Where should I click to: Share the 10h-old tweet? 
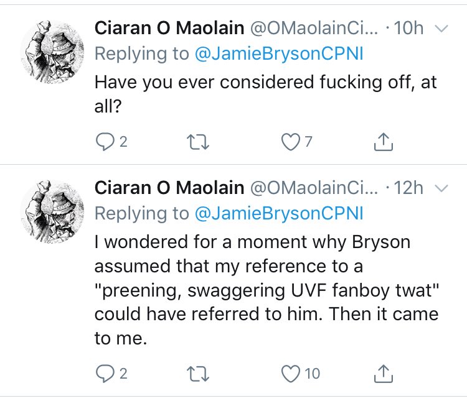[x=384, y=142]
